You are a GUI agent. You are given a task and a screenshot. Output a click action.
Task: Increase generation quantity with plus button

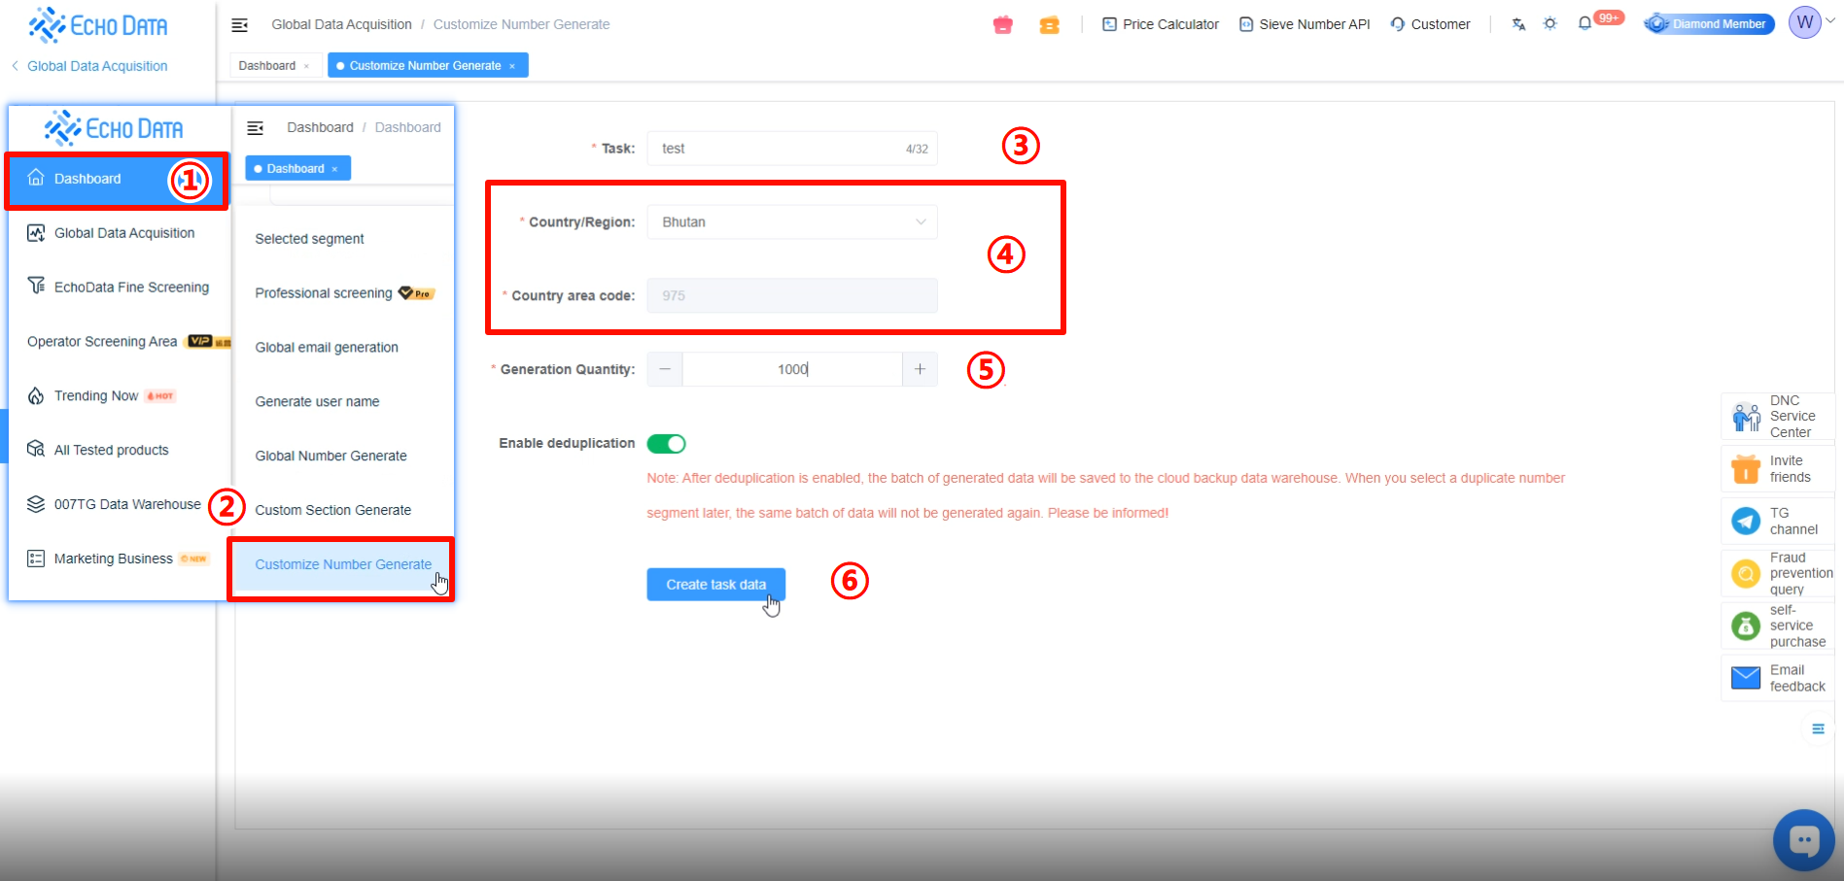pos(920,369)
